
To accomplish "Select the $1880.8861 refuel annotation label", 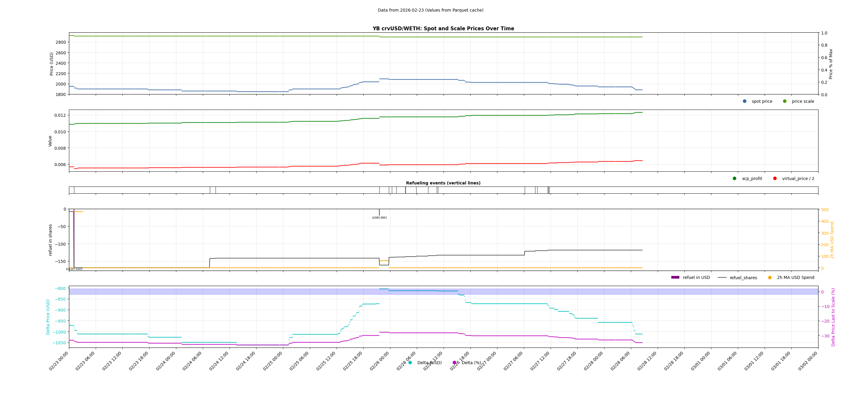I will tap(379, 218).
